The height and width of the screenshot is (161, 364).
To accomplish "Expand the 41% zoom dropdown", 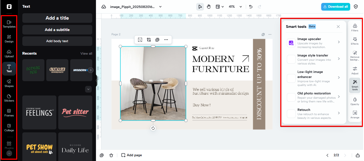I will click(x=241, y=7).
